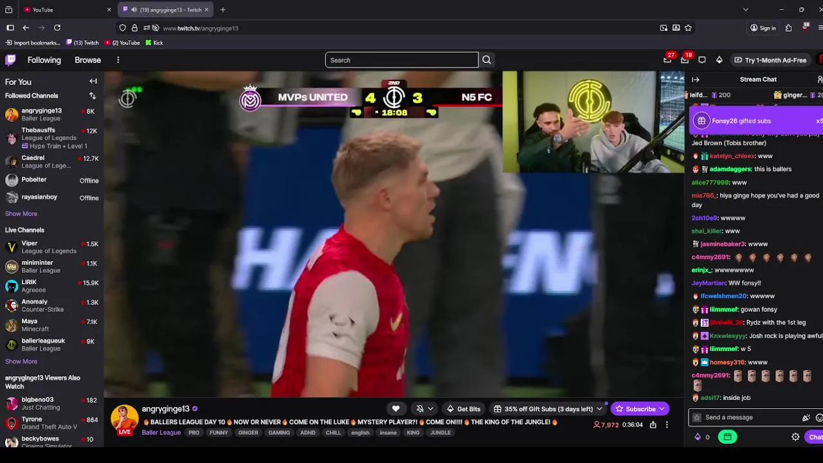
Task: Collapse the For You sidebar arrow
Action: click(93, 82)
